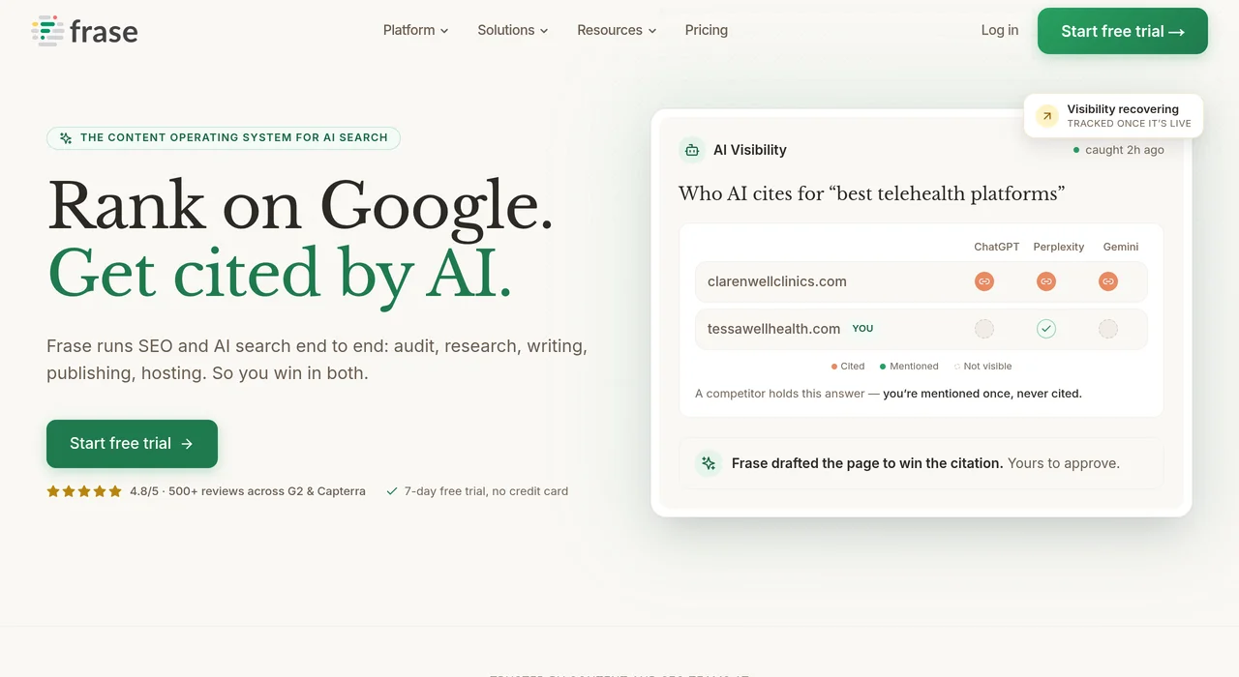Click Visibility recovering notification card

click(1113, 116)
